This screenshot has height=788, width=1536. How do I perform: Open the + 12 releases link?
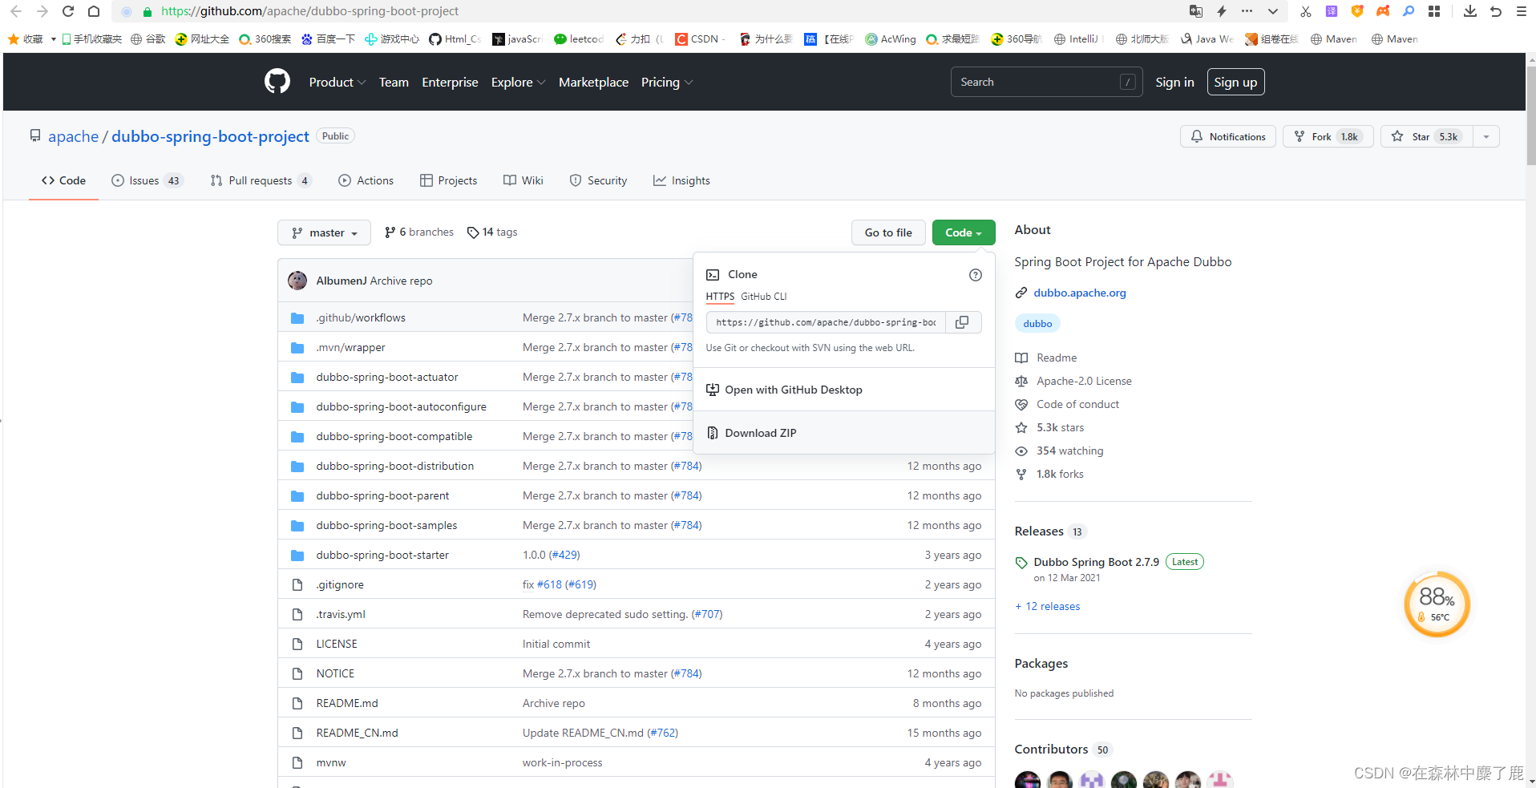coord(1047,607)
